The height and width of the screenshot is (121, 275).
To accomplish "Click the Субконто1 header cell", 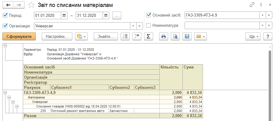I will pos(80,87).
